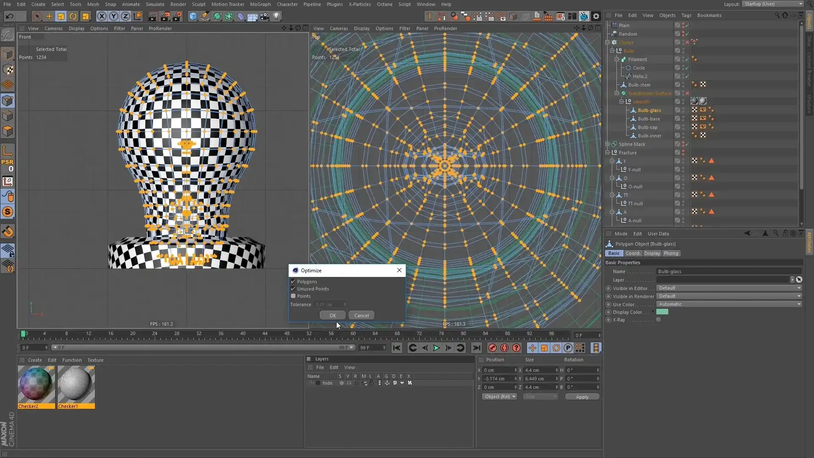
Task: Collapse the Cloner hierarchy in Object Manager
Action: coord(608,42)
